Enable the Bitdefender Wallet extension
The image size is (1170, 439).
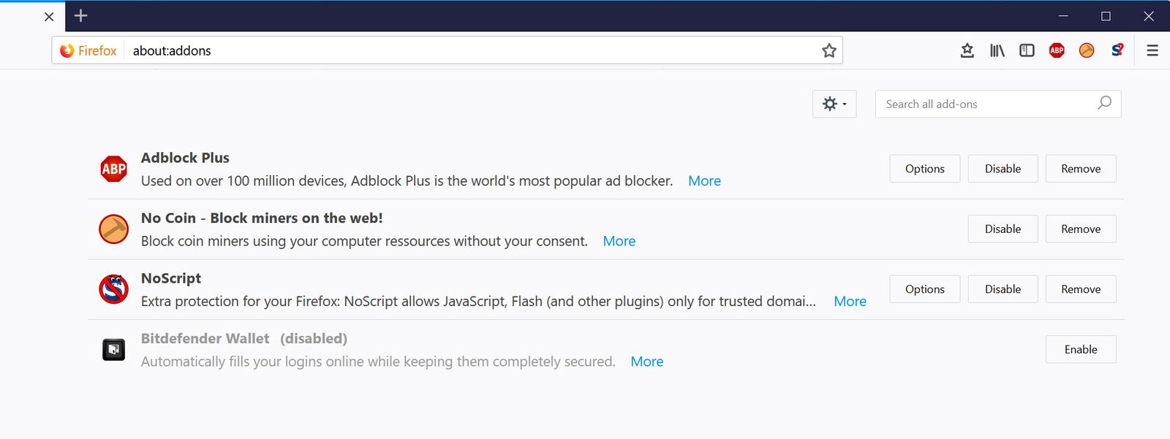click(1080, 349)
